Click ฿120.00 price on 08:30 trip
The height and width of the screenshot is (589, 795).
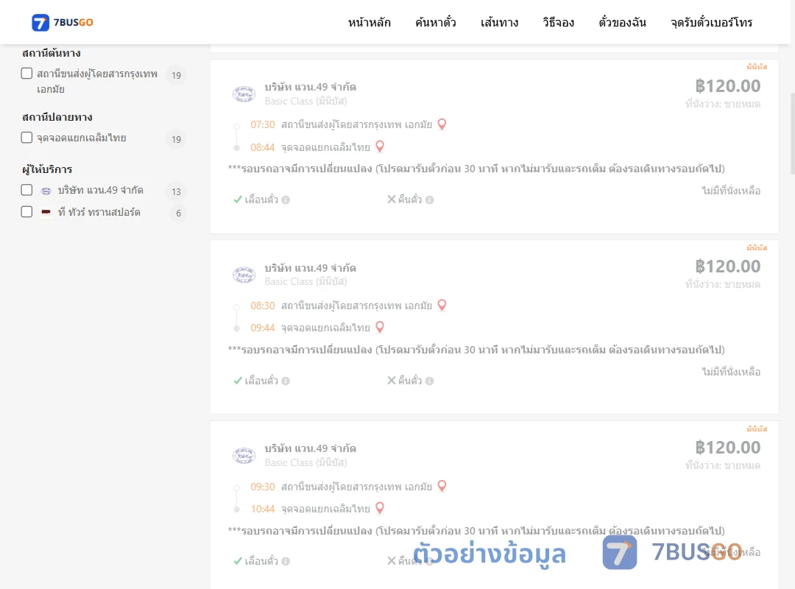[x=727, y=267]
